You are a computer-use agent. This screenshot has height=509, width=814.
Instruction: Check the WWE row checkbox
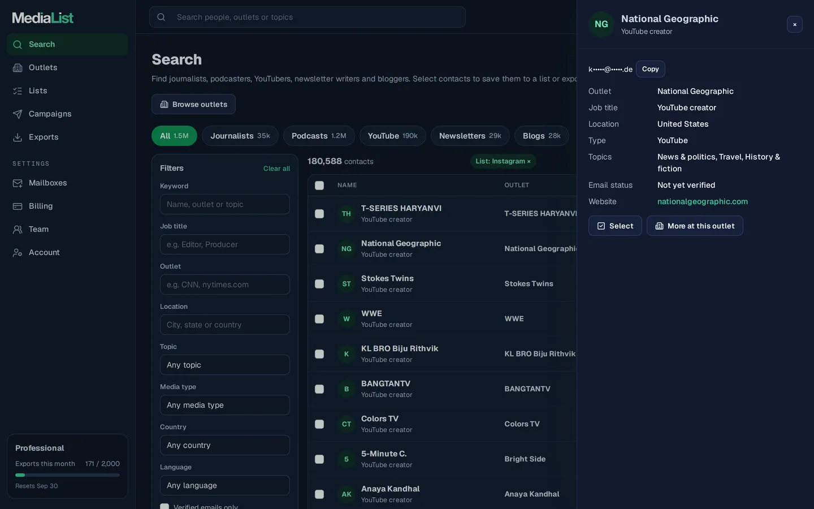[319, 319]
